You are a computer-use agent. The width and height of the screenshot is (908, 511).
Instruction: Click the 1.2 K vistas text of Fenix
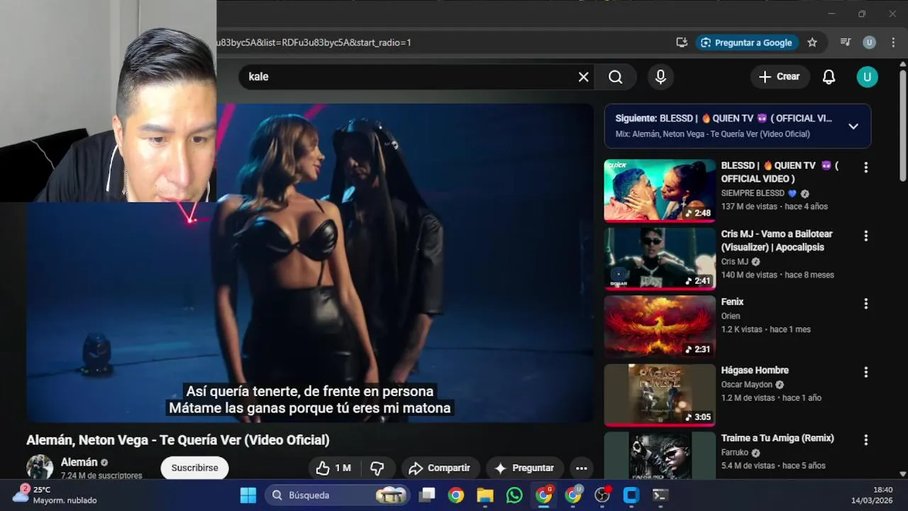pyautogui.click(x=741, y=329)
